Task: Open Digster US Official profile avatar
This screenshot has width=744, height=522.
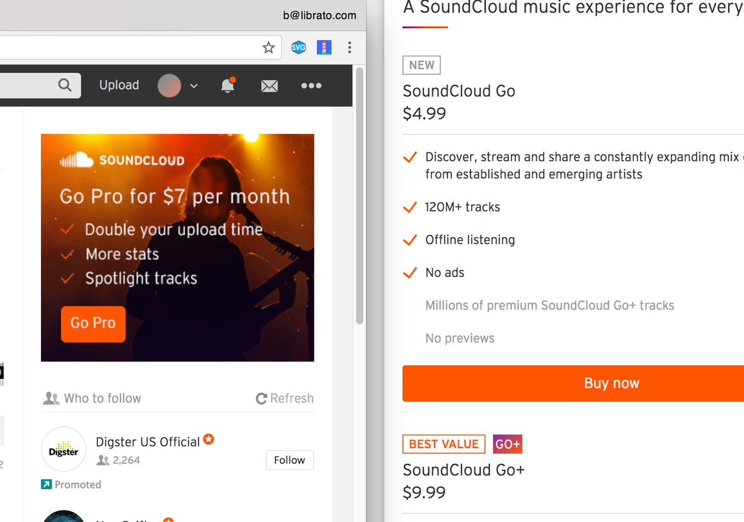Action: point(64,449)
